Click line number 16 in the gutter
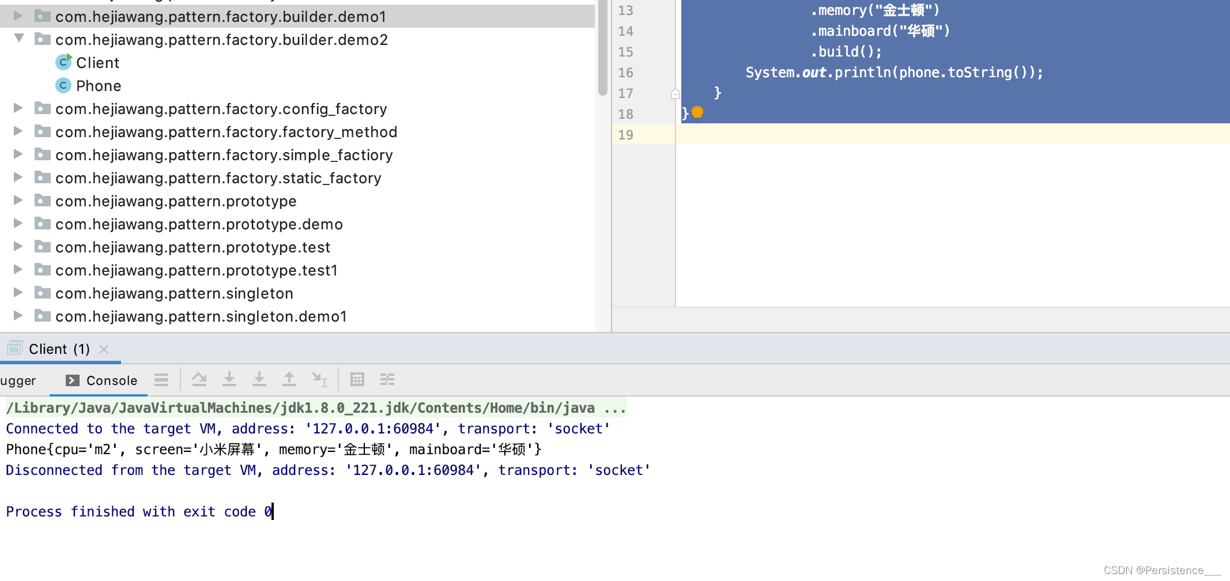This screenshot has height=581, width=1230. tap(625, 73)
